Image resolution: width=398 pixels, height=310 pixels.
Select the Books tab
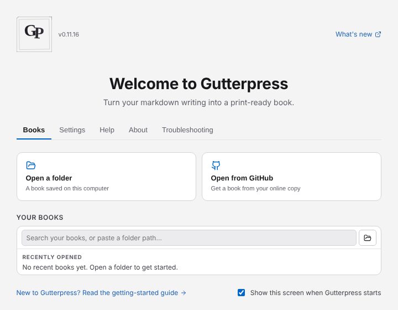tap(34, 130)
